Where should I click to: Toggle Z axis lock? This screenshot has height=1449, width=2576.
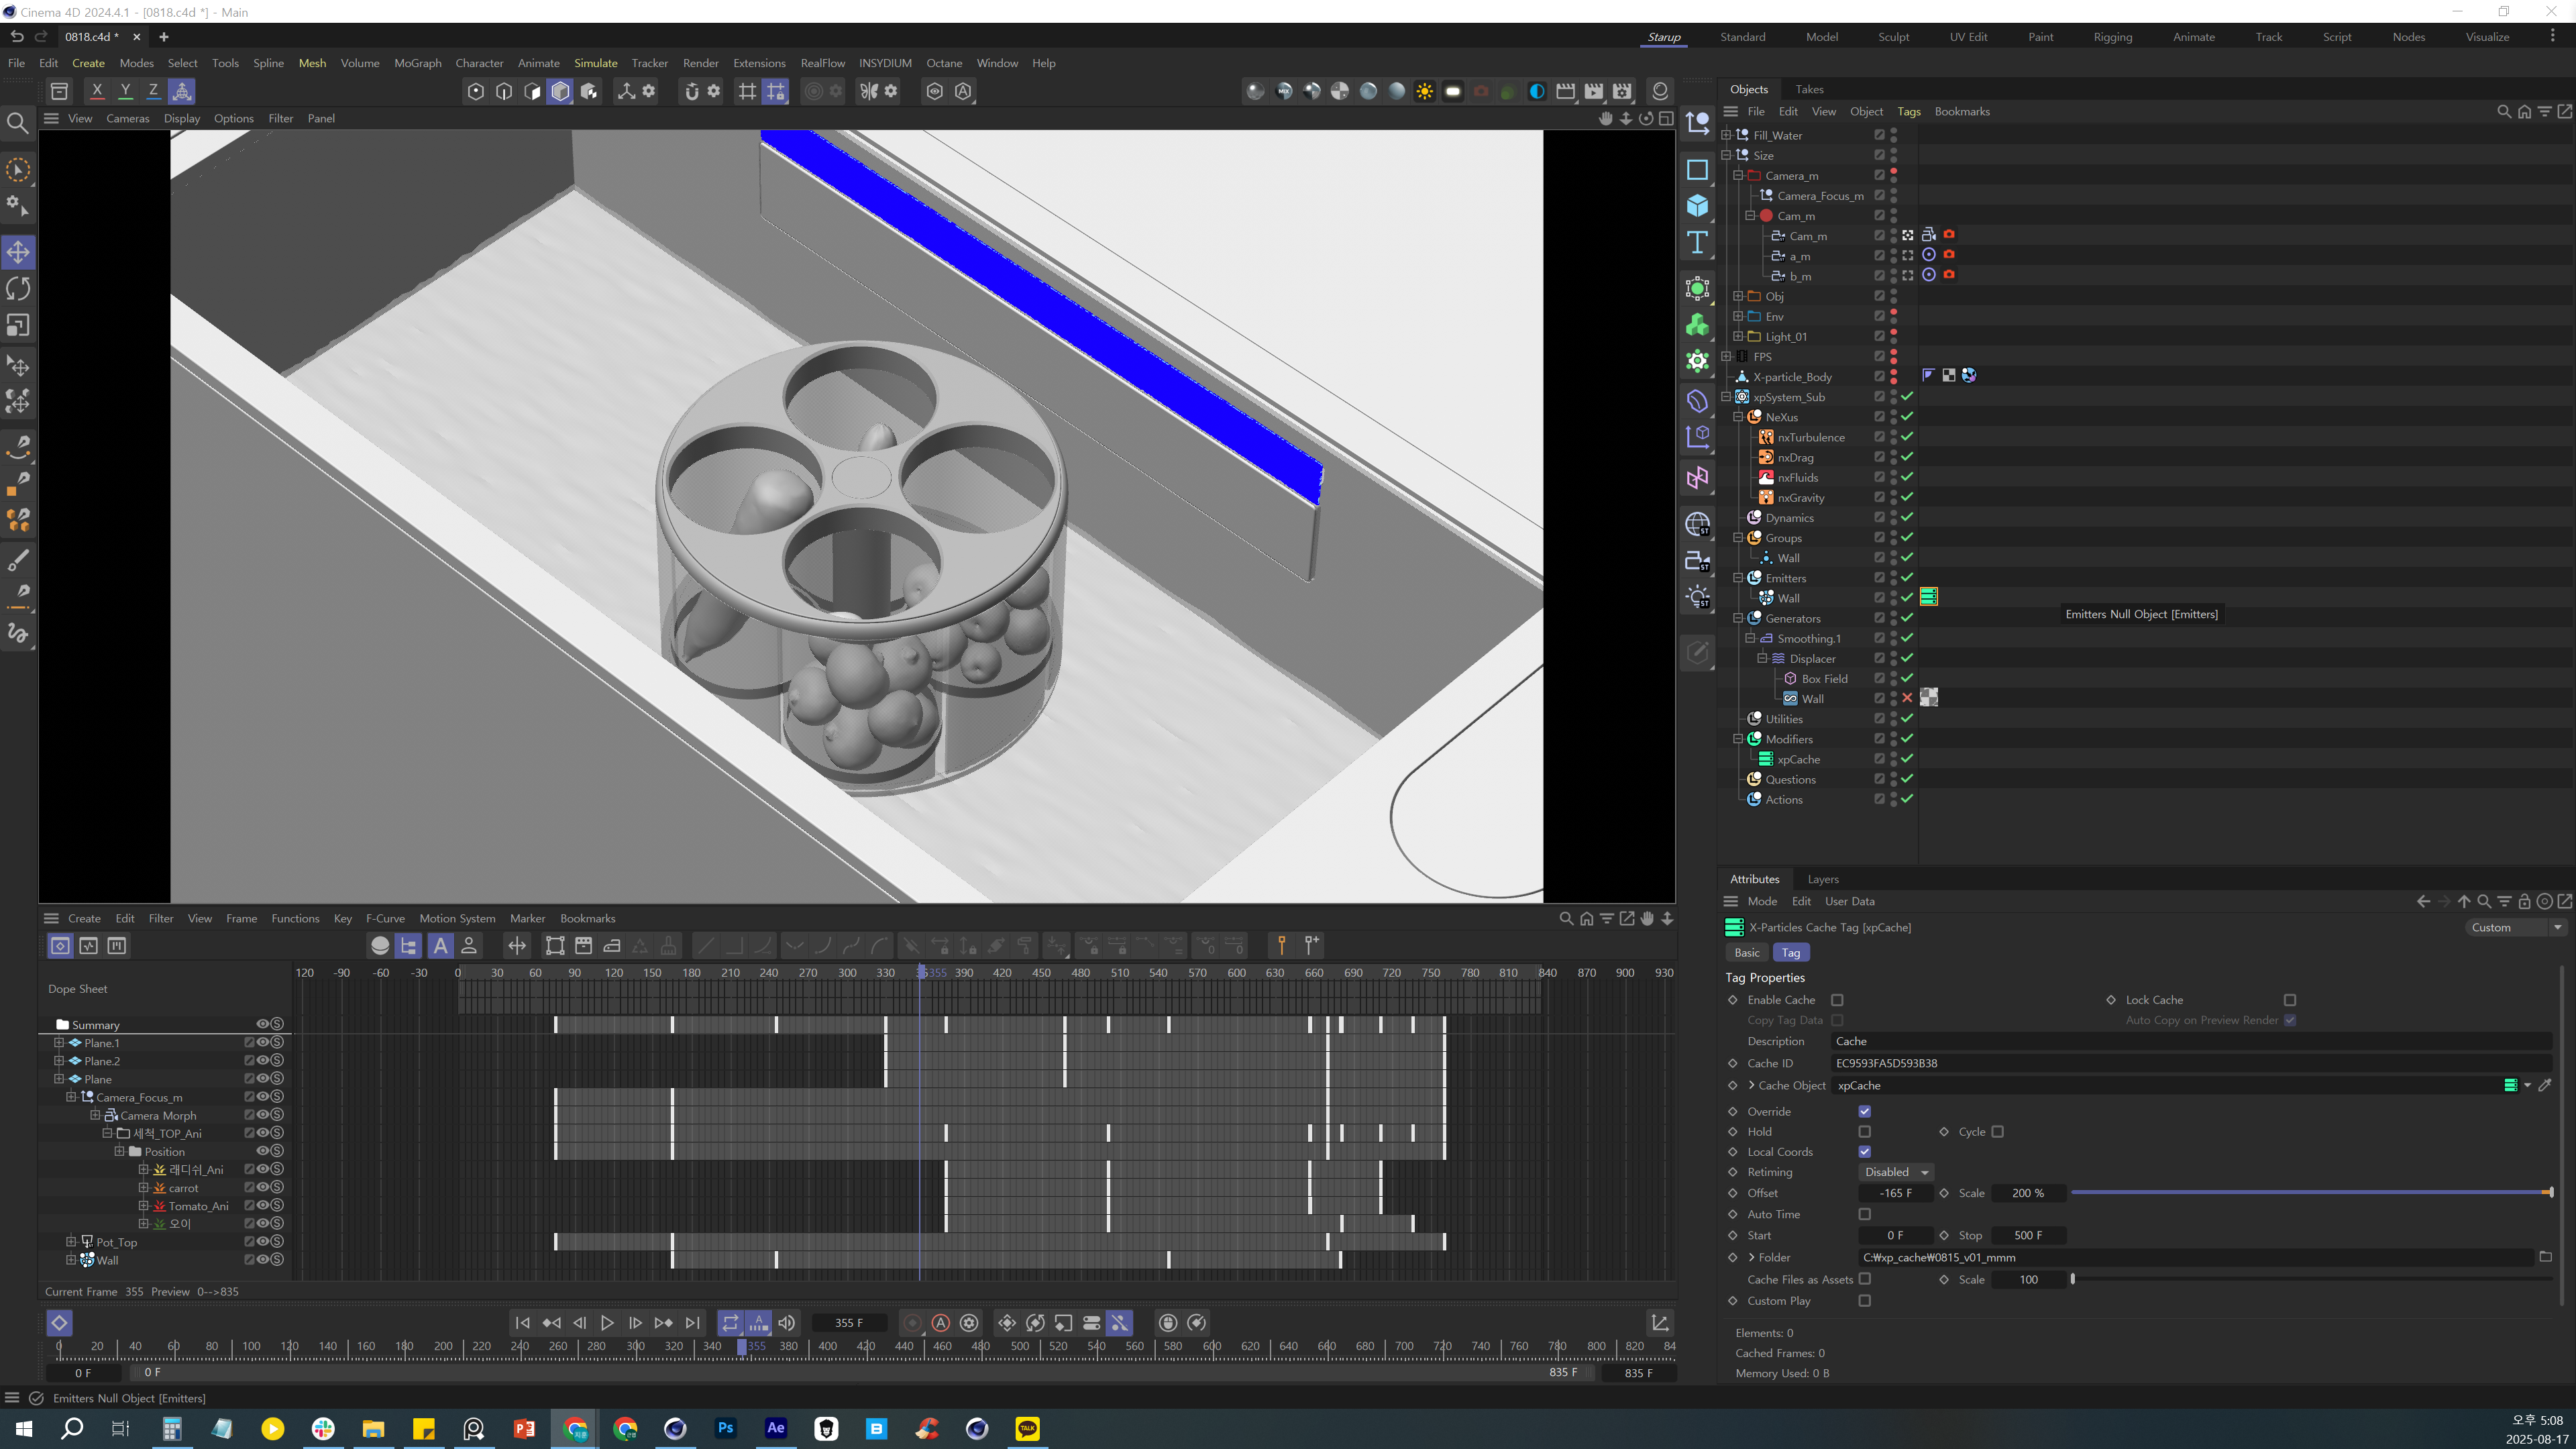tap(153, 91)
